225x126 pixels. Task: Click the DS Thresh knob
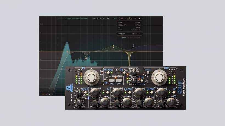point(134,72)
